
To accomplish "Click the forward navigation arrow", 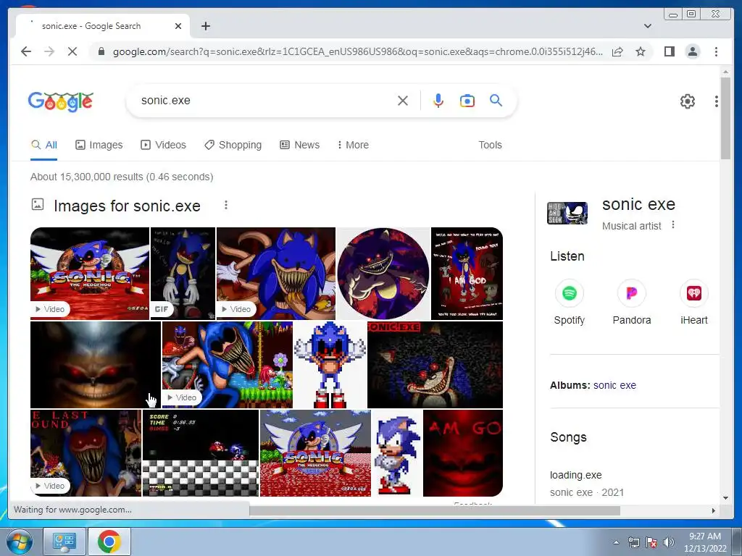I will pyautogui.click(x=49, y=51).
